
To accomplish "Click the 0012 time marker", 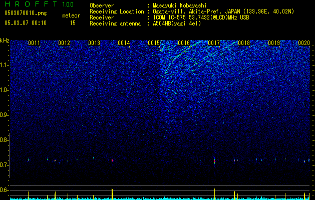I will click(64, 43).
